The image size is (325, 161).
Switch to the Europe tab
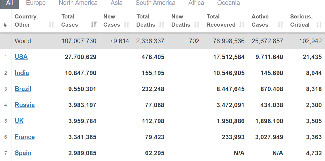pyautogui.click(x=36, y=3)
